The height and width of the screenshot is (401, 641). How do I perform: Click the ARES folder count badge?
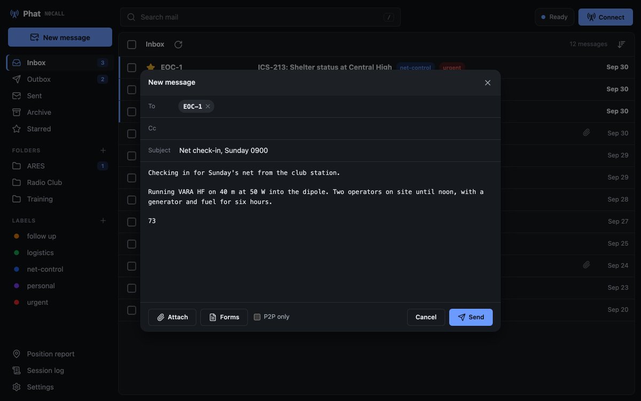pos(103,166)
